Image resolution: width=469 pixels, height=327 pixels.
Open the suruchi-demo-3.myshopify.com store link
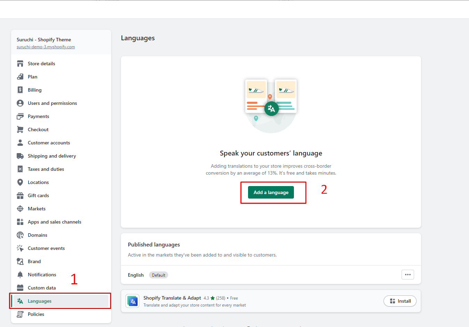[x=46, y=47]
